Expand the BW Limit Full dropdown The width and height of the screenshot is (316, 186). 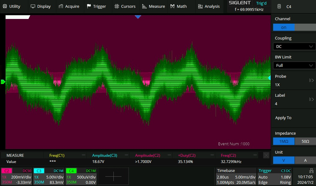tap(294, 65)
